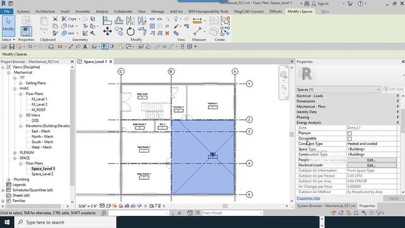Screen dimensions: 405x228
Task: Click the Condition Type value Heated and cooled
Action: [x=371, y=144]
